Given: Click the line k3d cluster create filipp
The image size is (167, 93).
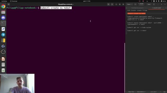Looking at the screenshot, I should coord(137,10).
